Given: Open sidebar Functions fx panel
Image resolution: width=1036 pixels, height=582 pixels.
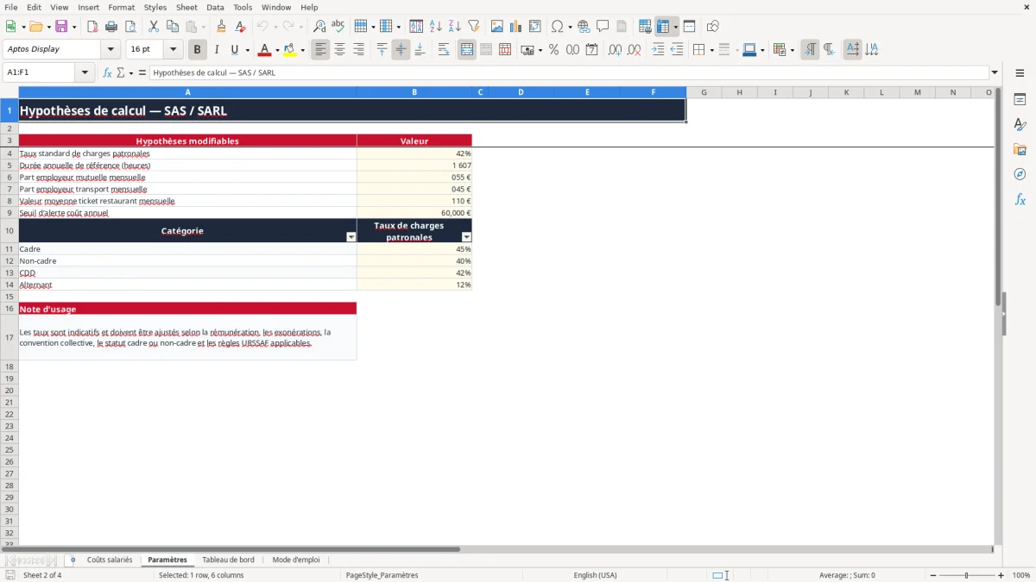Looking at the screenshot, I should (x=1020, y=199).
